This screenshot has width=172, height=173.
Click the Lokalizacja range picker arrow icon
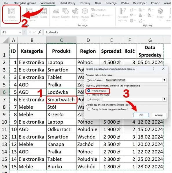coord(164,99)
